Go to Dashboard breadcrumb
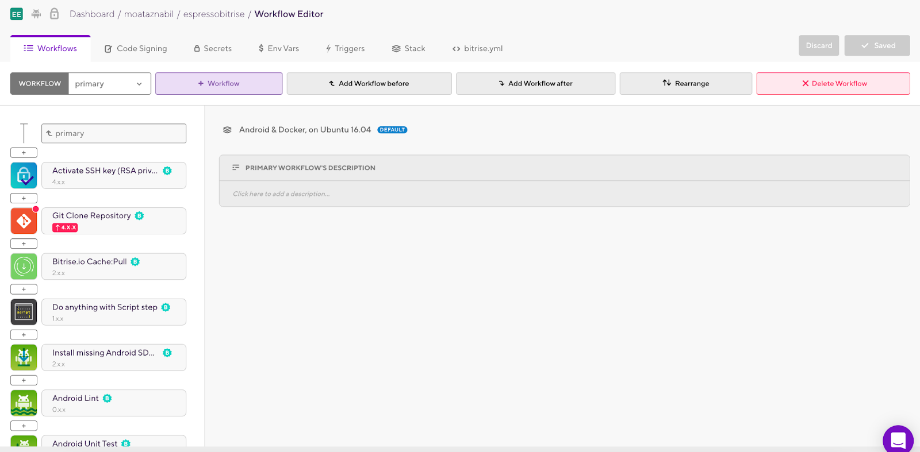This screenshot has height=452, width=920. [x=92, y=14]
